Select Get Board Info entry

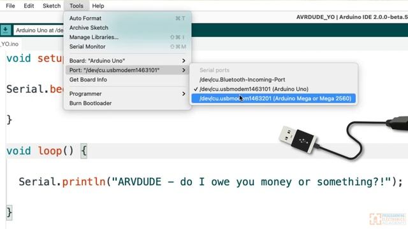click(127, 80)
